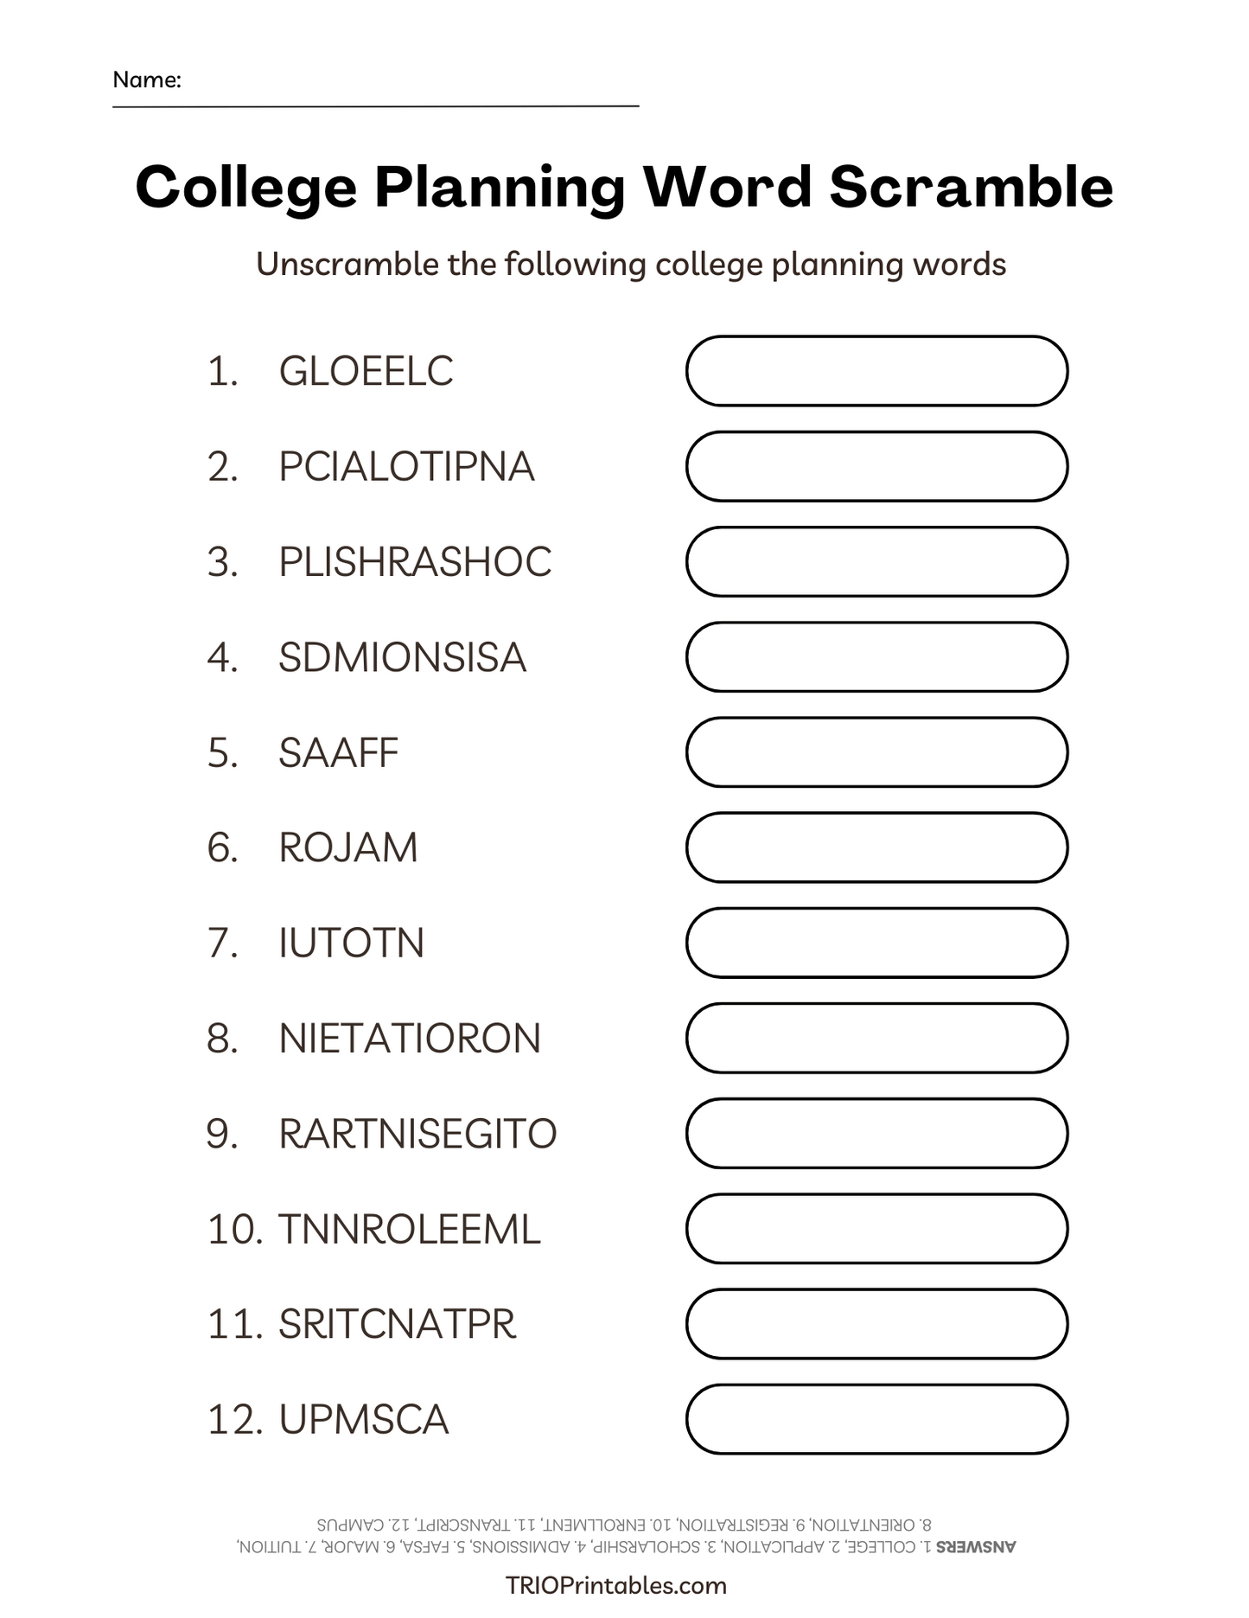
Task: Select the answer box beside ROJAM
Action: (876, 847)
